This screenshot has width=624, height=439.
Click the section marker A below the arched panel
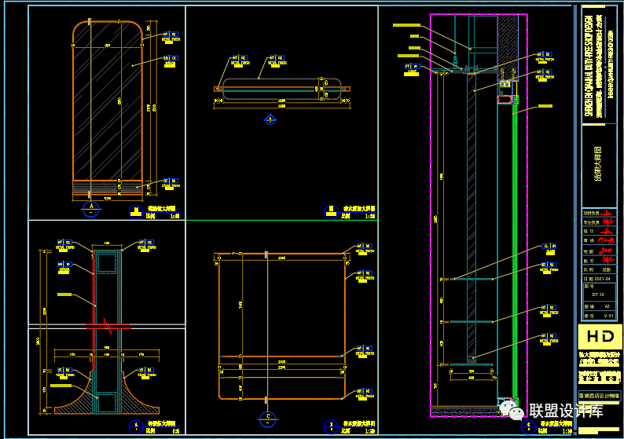(91, 208)
